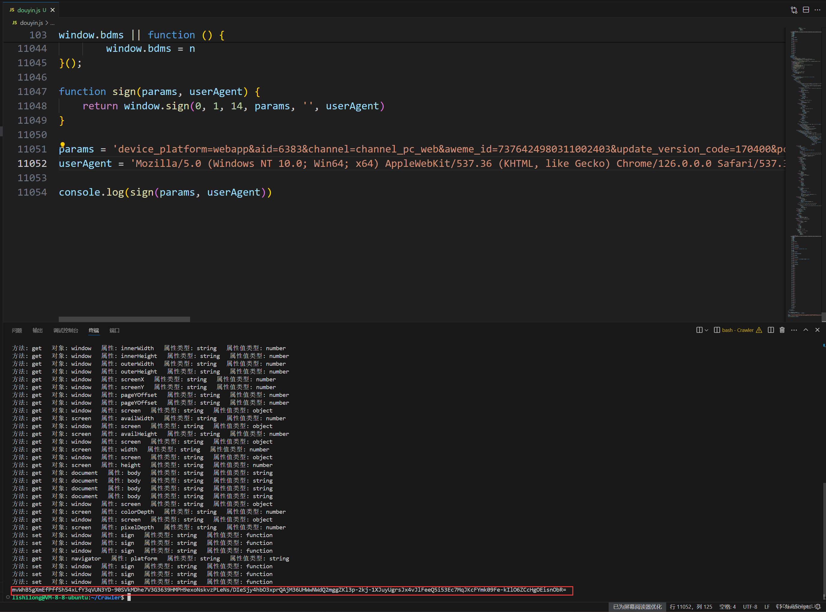826x612 pixels.
Task: Click the terminal line with property pixelDepth
Action: click(149, 527)
